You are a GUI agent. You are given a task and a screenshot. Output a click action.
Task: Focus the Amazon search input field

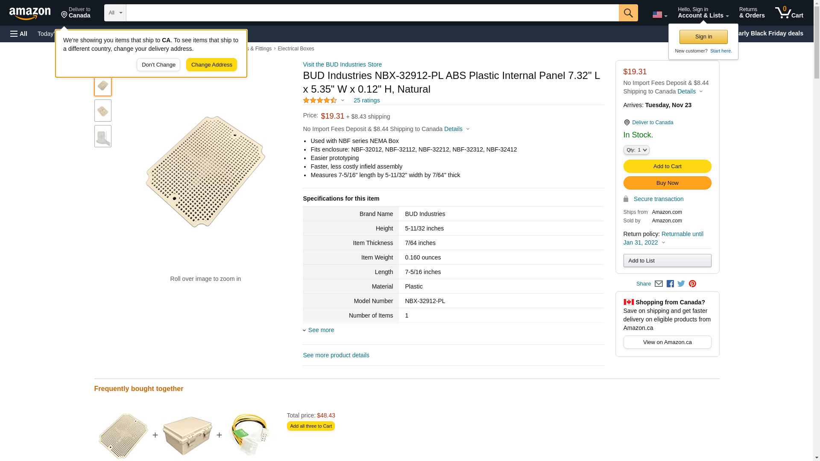point(372,13)
